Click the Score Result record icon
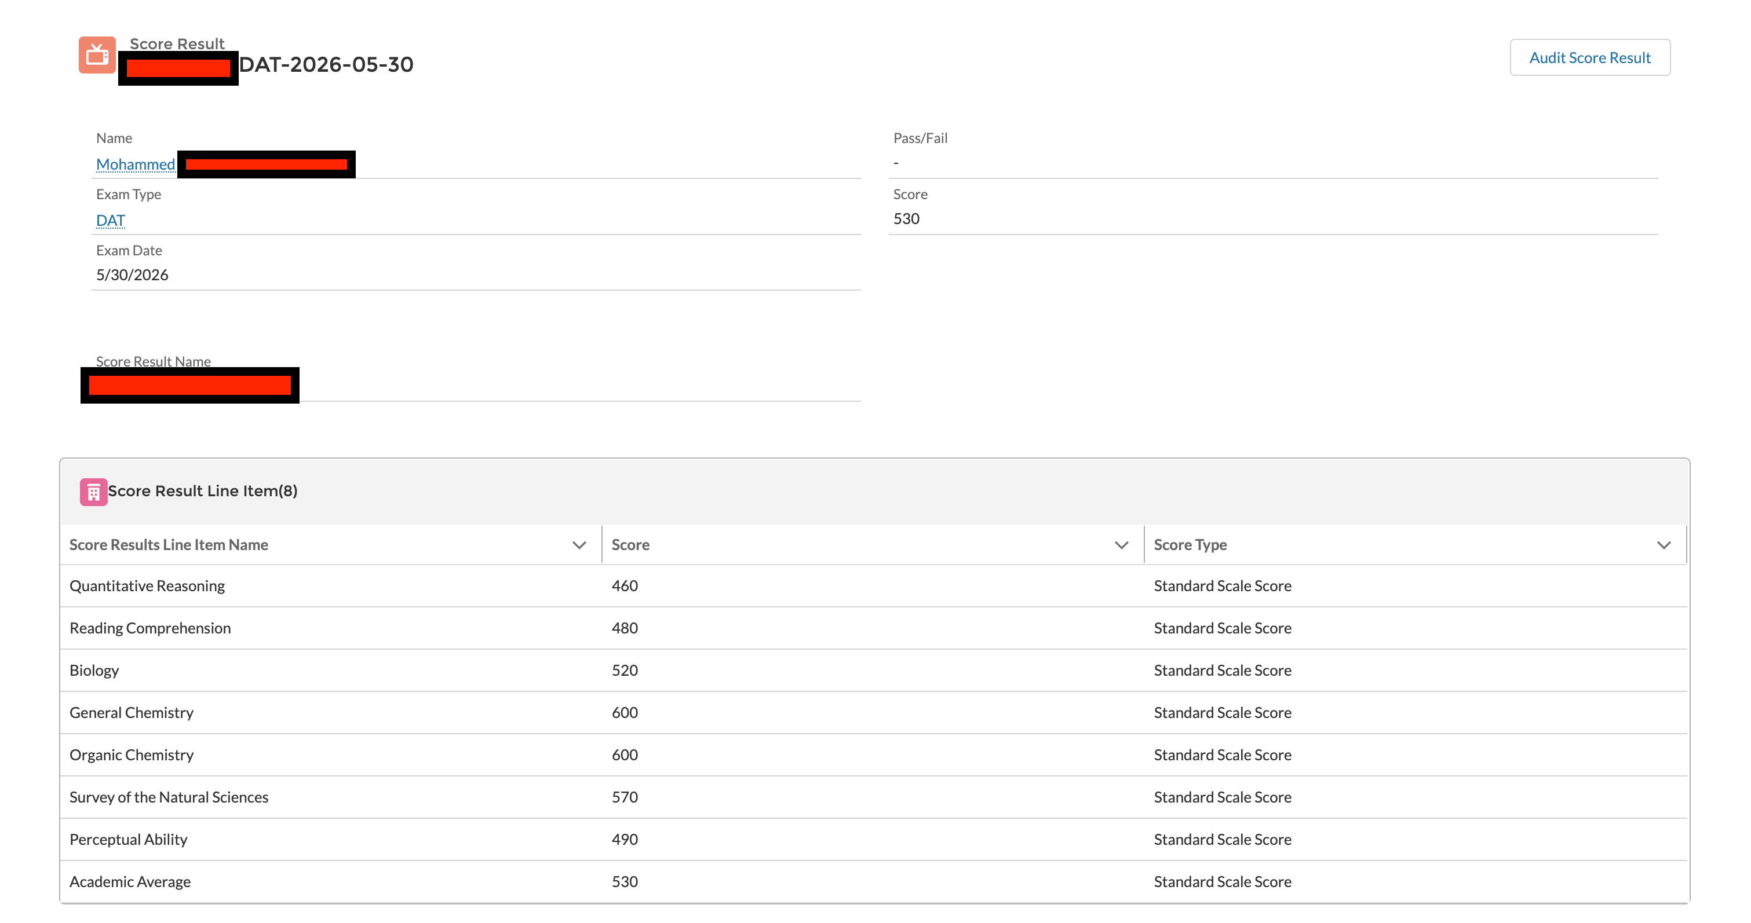Screen dimensions: 1751x923 tap(97, 55)
